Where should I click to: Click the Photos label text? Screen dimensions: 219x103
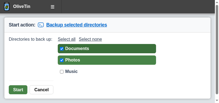click(x=73, y=60)
